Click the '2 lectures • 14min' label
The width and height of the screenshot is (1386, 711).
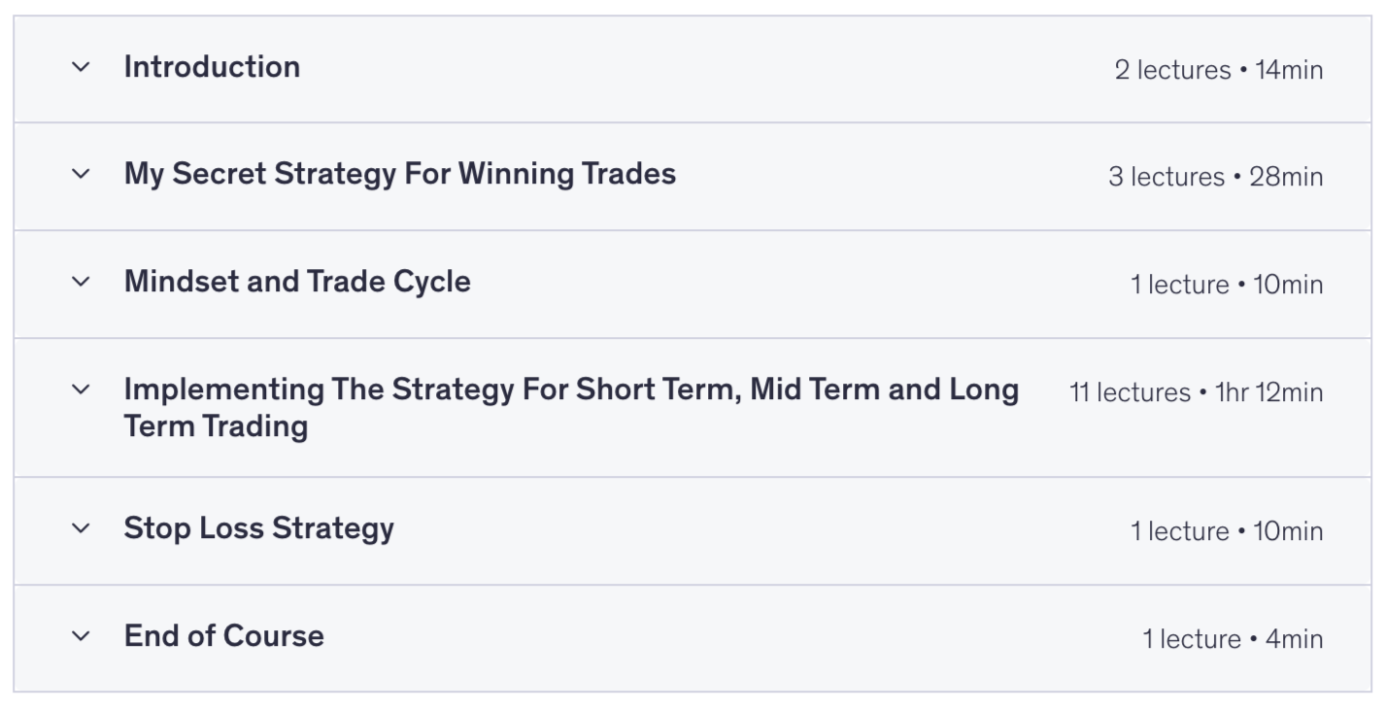[1218, 70]
